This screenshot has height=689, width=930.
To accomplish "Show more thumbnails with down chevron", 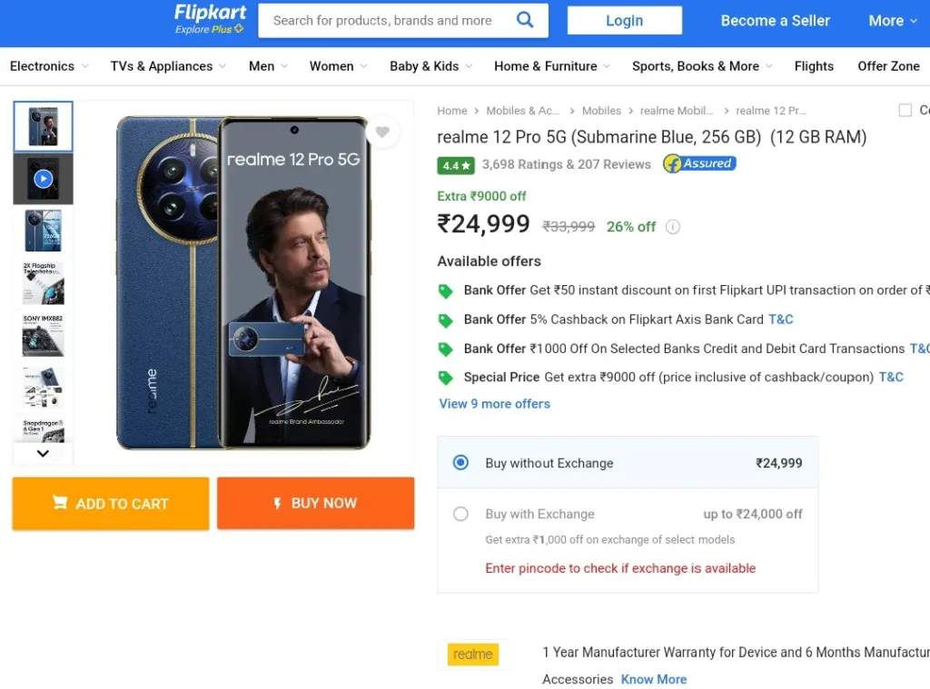I will tap(43, 454).
